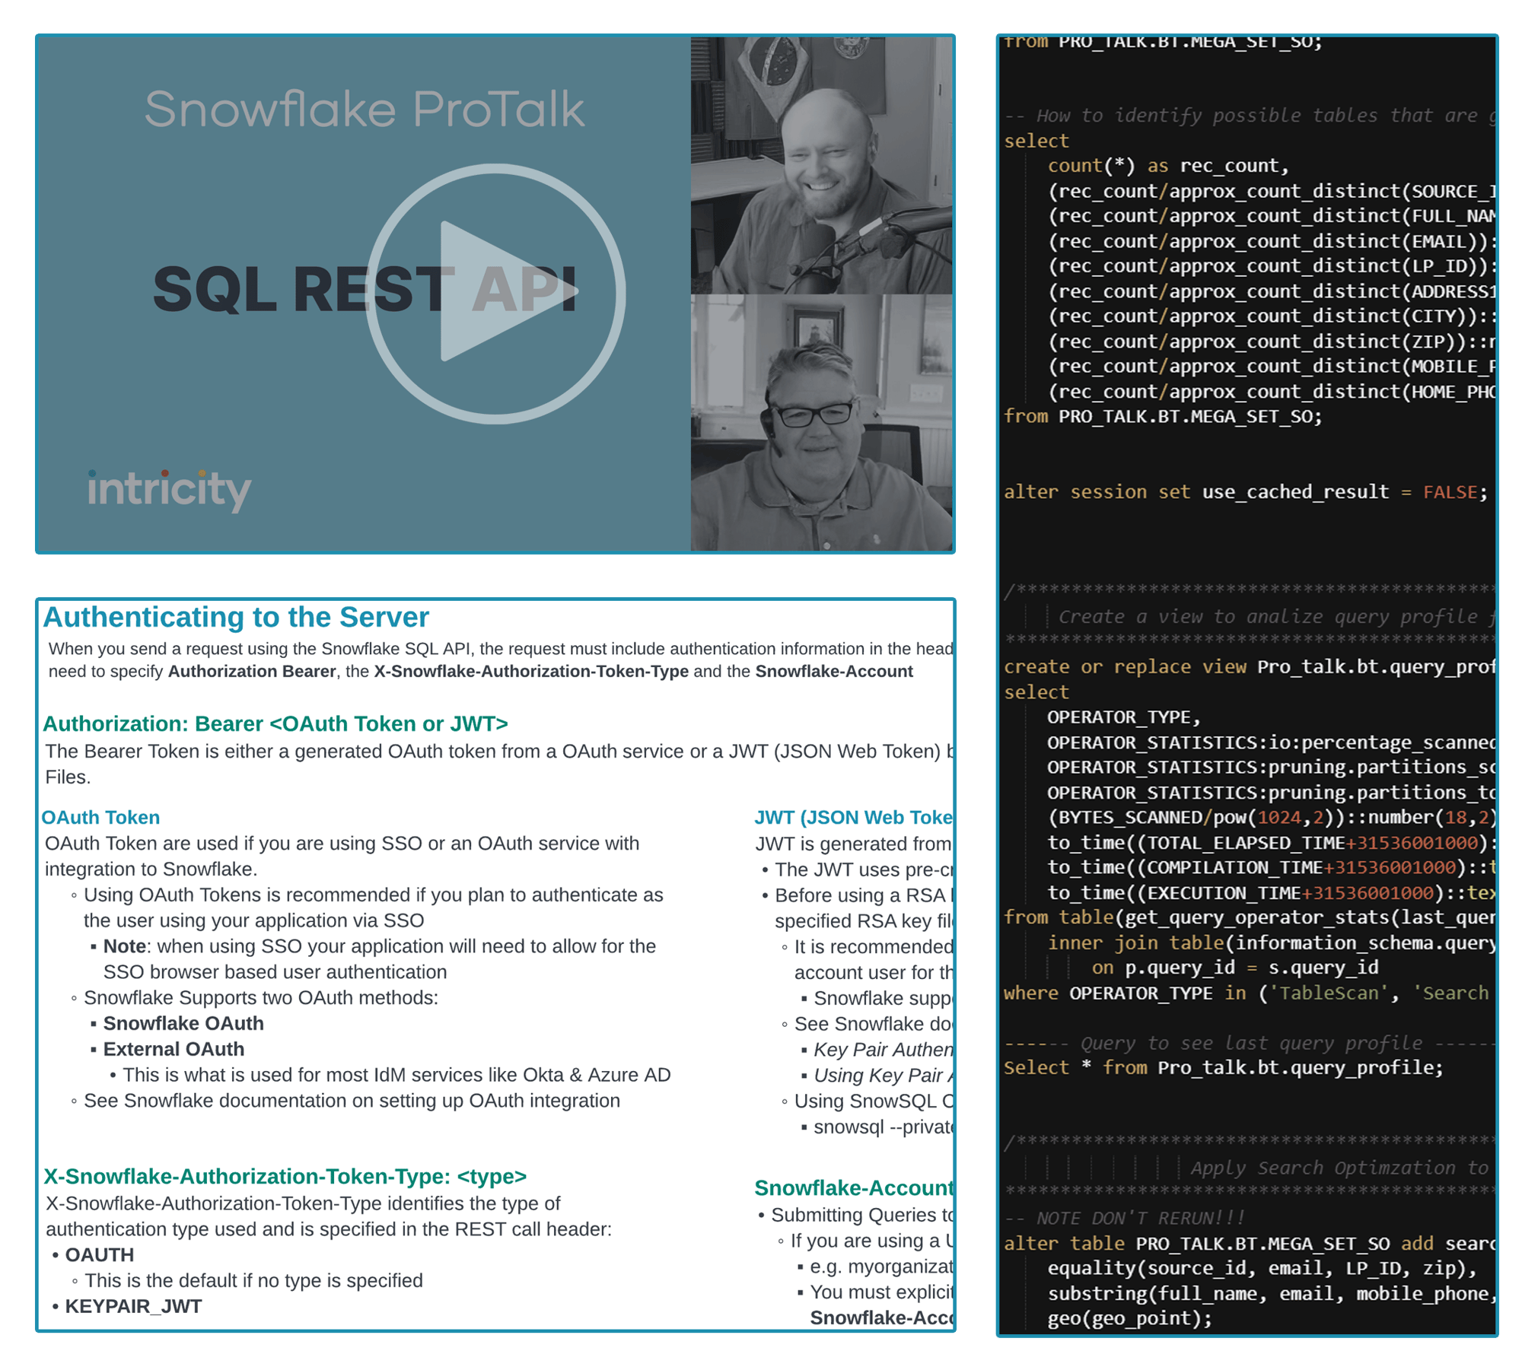This screenshot has height=1370, width=1522.
Task: Click the approx_count_distinct(EMAIL) line
Action: 1271,241
